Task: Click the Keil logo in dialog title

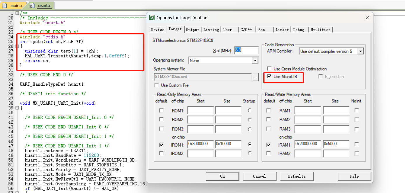Action: point(152,18)
